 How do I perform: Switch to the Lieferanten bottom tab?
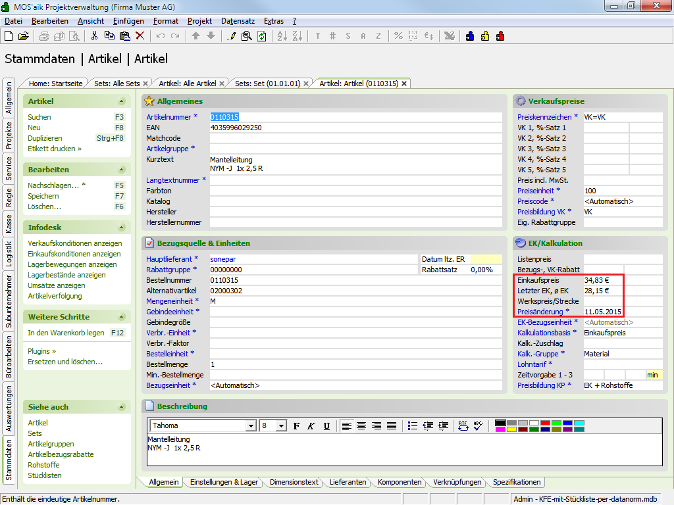point(348,482)
